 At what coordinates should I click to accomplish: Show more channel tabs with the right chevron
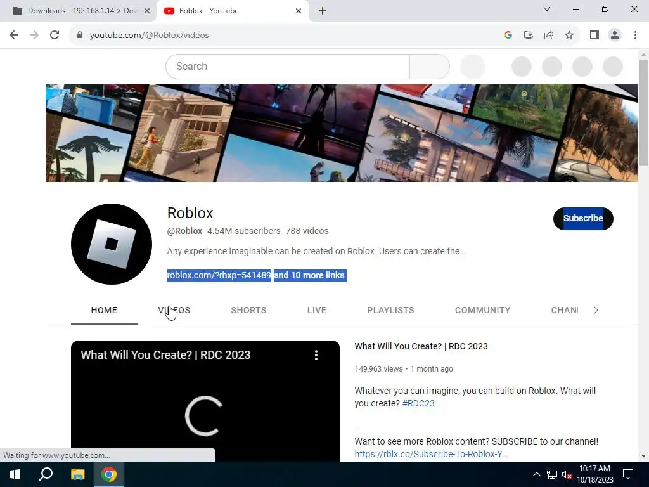pyautogui.click(x=595, y=310)
